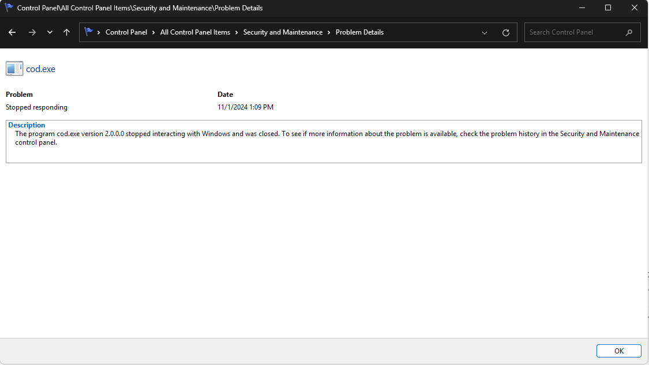Click the Date column label
This screenshot has width=649, height=365.
tap(225, 95)
